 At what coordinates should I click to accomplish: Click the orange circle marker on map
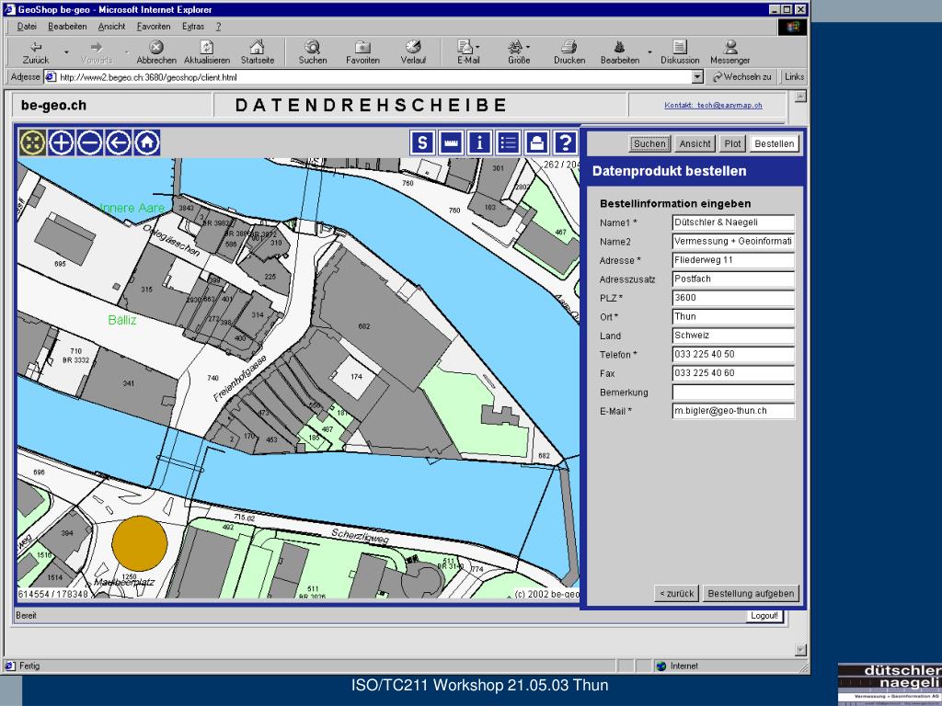(x=140, y=543)
